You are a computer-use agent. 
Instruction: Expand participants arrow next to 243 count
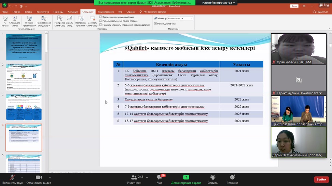pos(147,178)
